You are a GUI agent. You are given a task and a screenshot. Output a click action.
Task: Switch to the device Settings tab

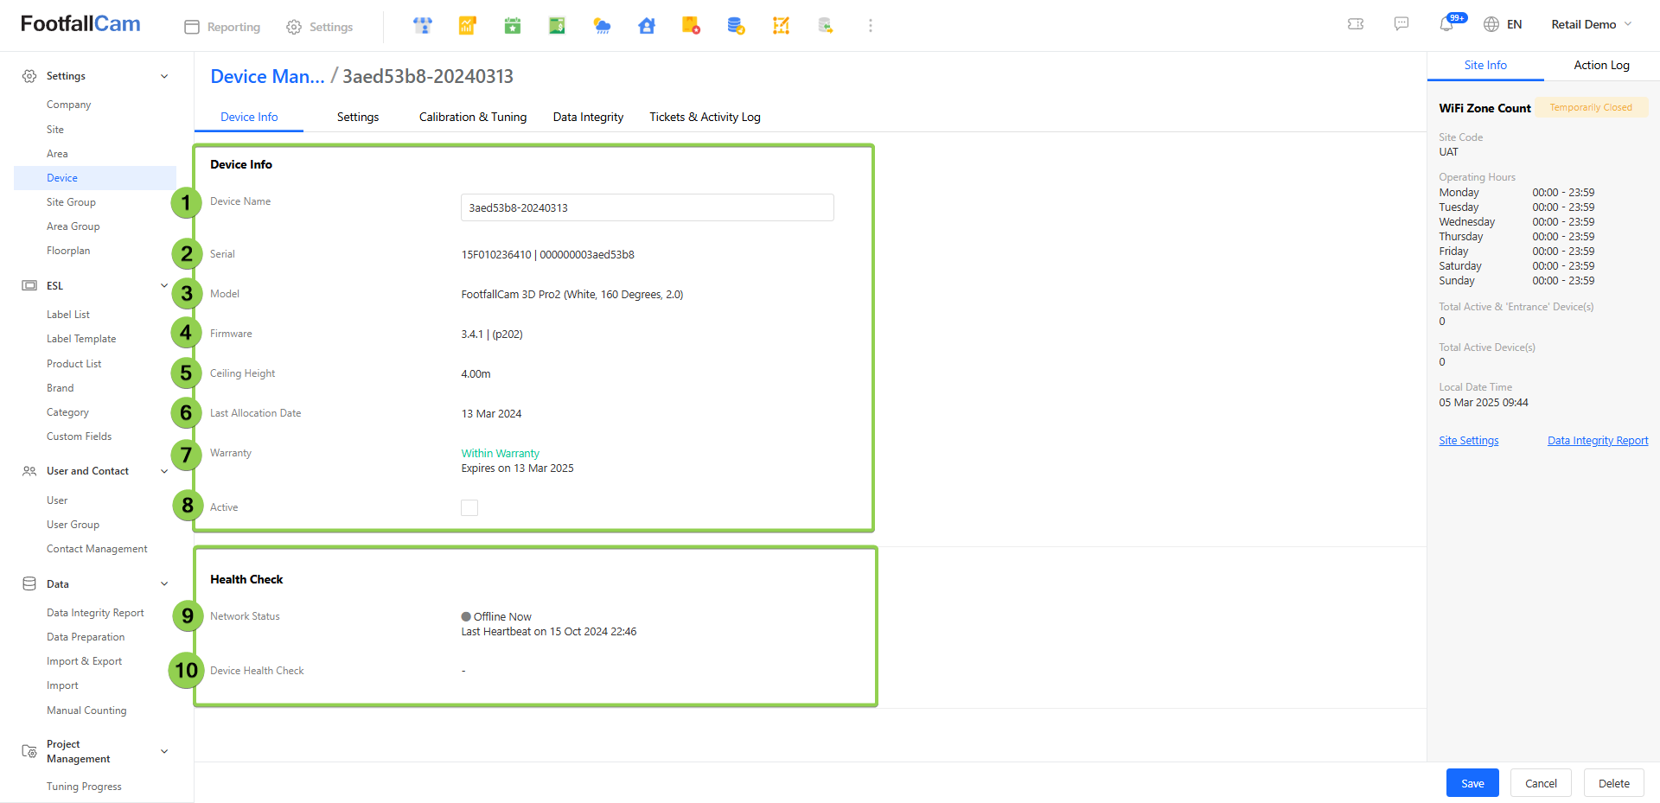click(358, 117)
